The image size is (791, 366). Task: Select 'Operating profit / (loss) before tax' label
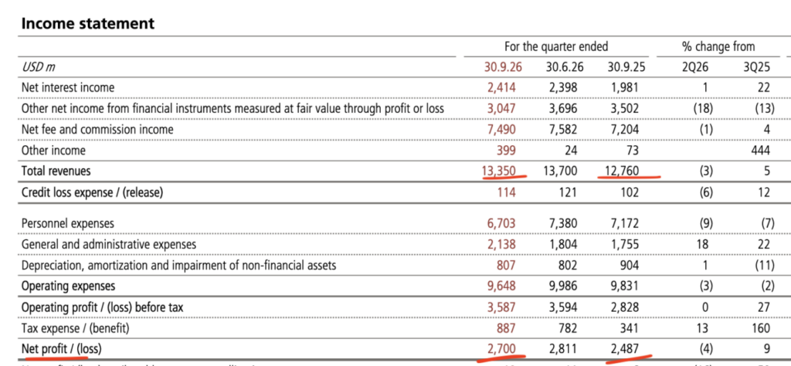[103, 307]
